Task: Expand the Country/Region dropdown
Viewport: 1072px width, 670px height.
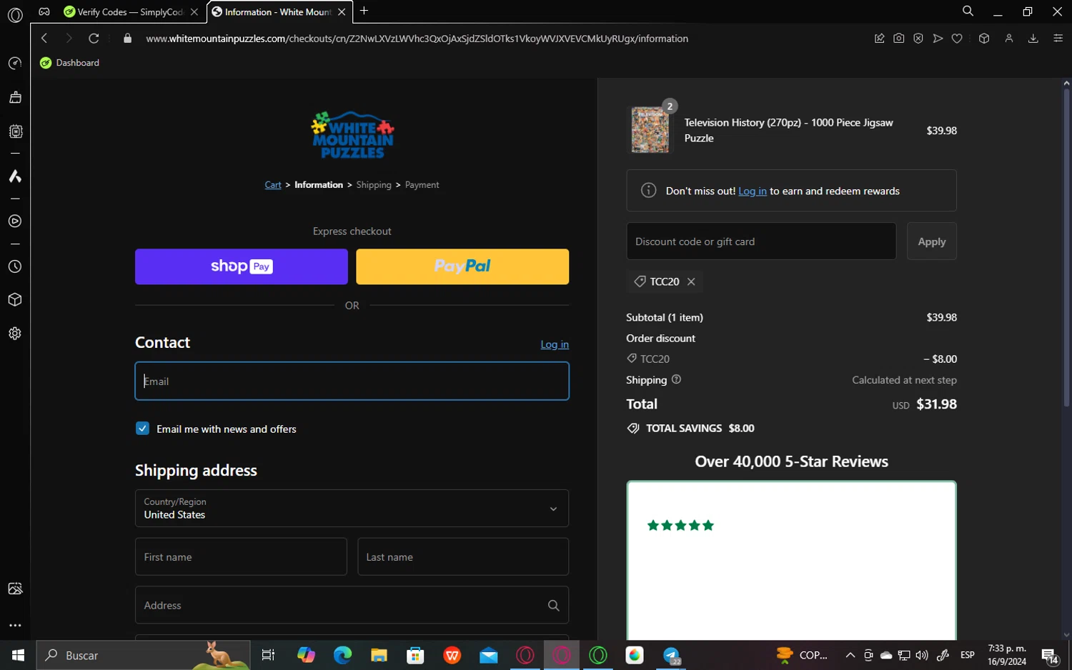Action: [352, 508]
